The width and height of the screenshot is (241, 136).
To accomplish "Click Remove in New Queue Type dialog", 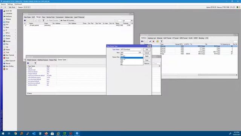I will tap(147, 63).
